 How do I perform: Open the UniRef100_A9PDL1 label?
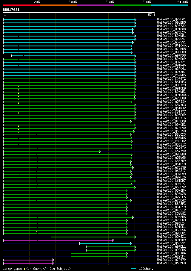171,247
